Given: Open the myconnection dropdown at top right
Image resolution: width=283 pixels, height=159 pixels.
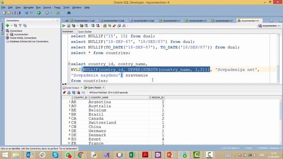Looking at the screenshot, I should [x=279, y=26].
